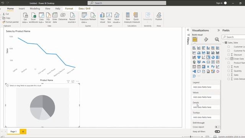Open the Data / Drill ribbon tab
The image size is (245, 138).
(84, 8)
